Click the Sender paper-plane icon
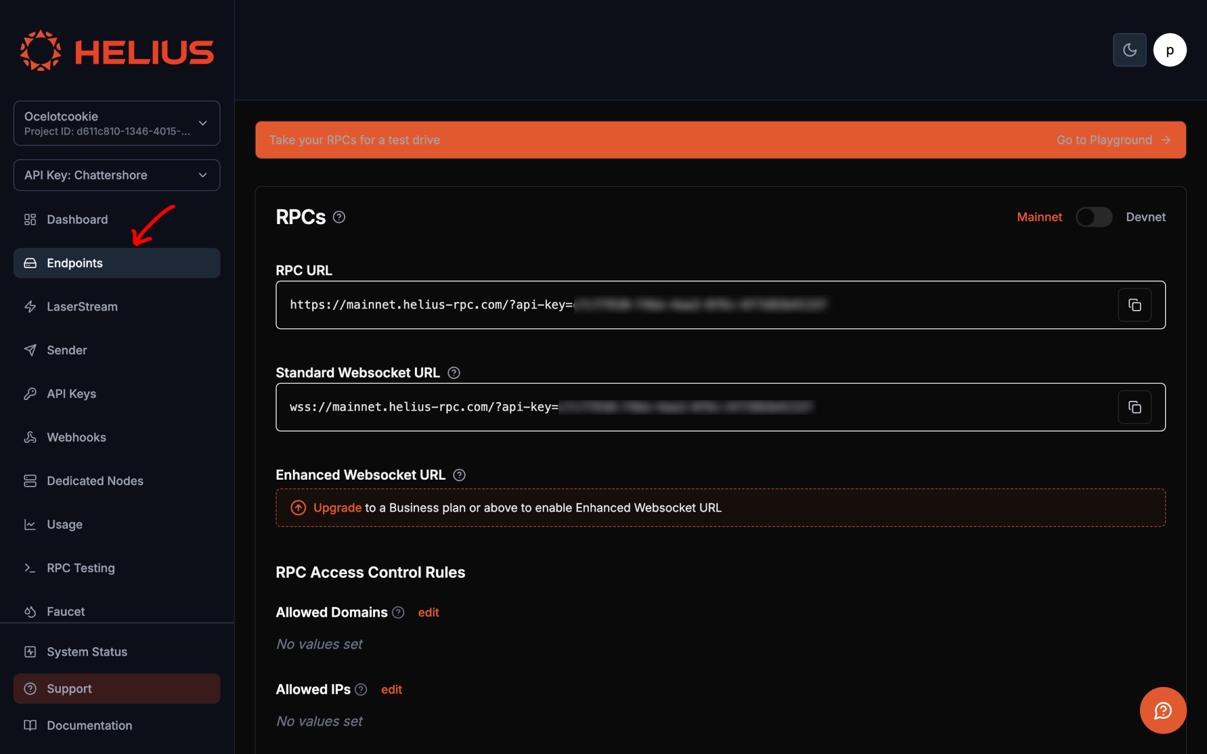The height and width of the screenshot is (754, 1207). [30, 350]
